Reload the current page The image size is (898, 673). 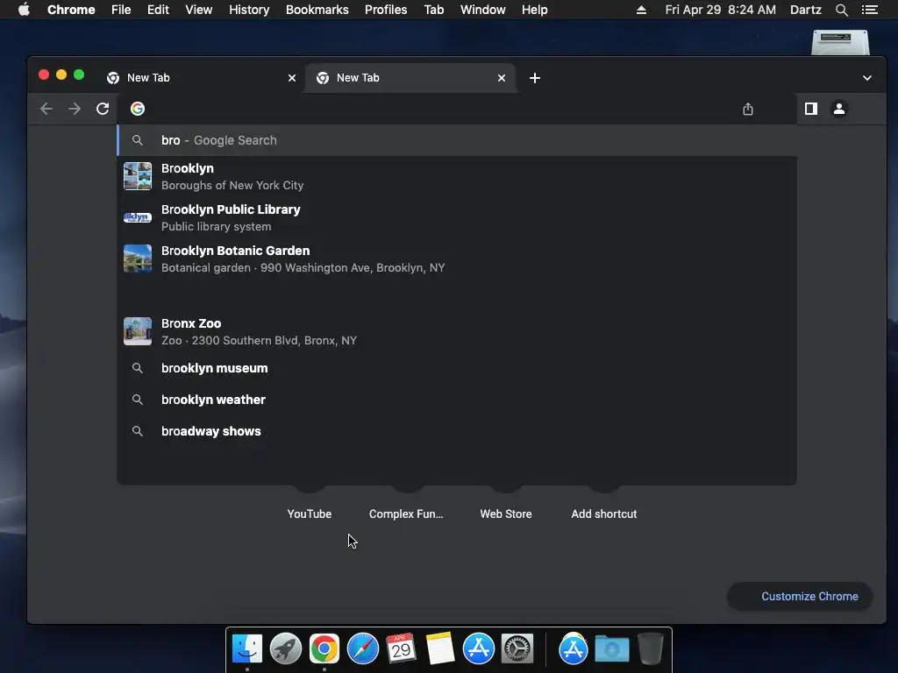pos(103,109)
